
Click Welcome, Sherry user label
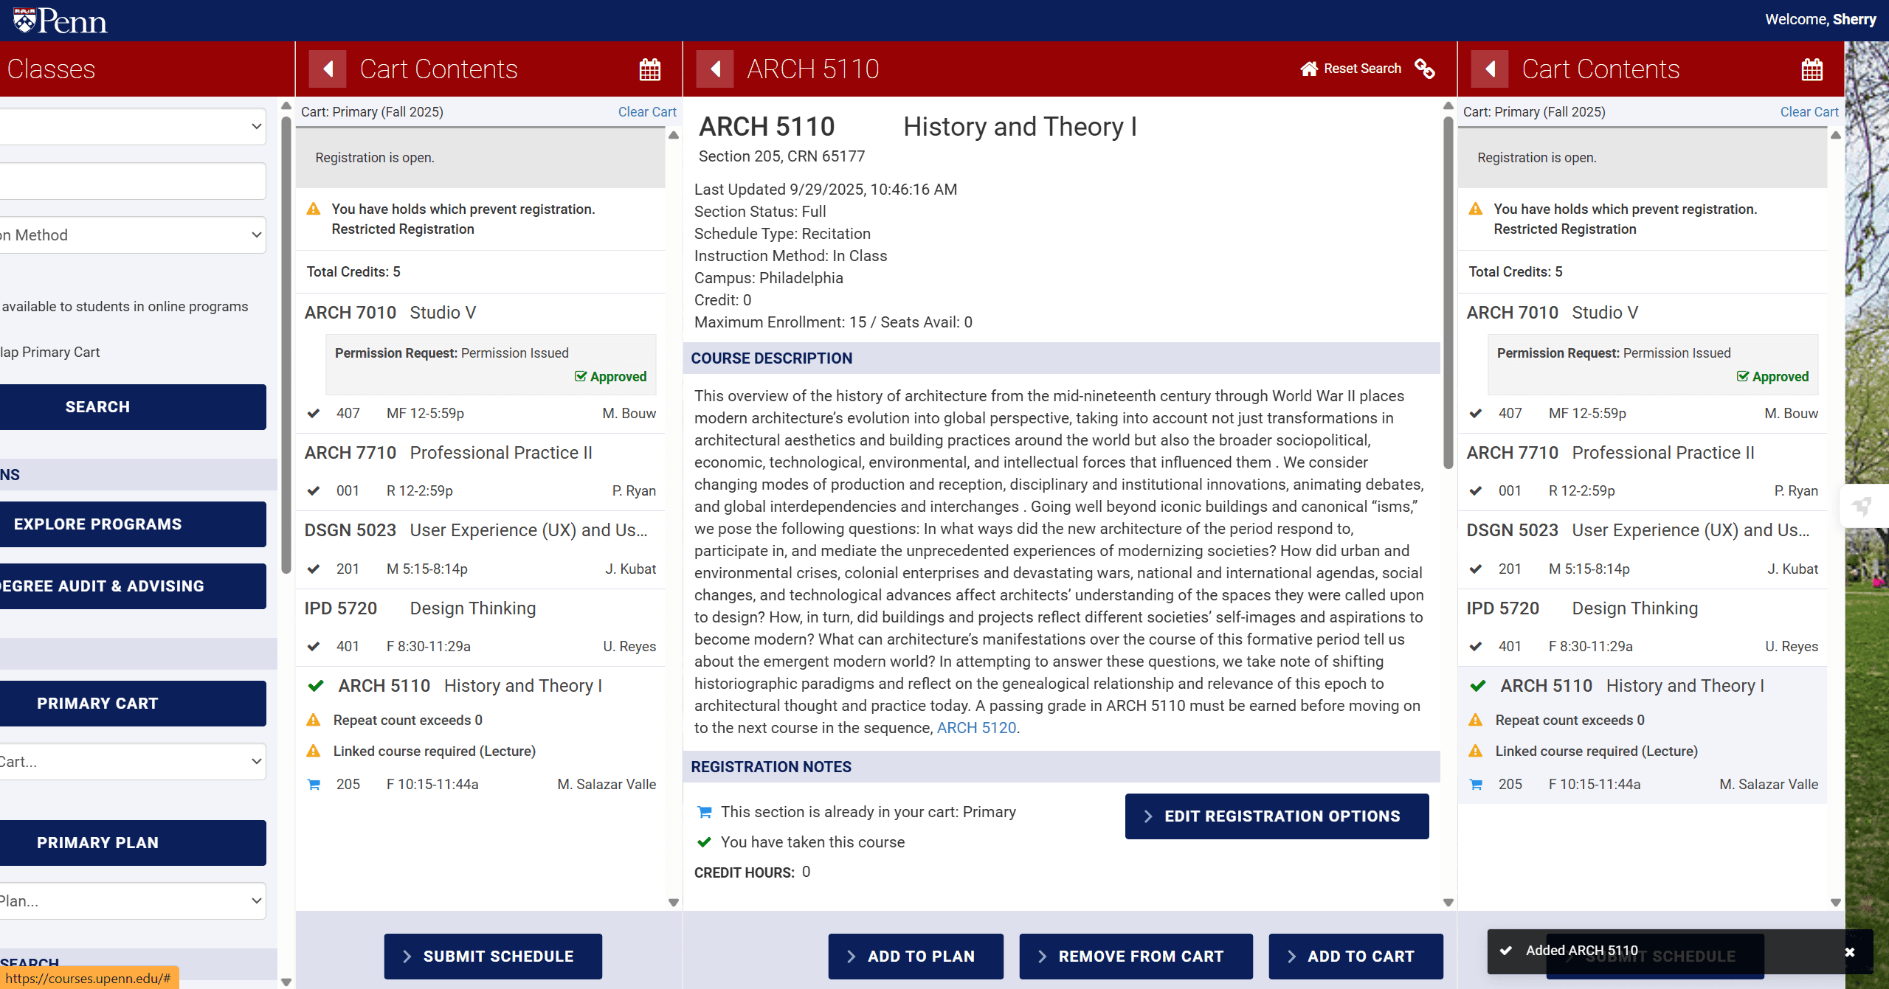pyautogui.click(x=1820, y=20)
